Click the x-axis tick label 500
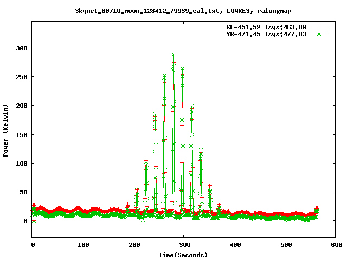Image resolution: width=347 pixels, height=260 pixels. tap(286, 245)
